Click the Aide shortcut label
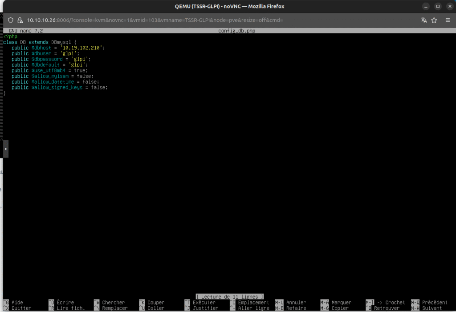 click(17, 303)
